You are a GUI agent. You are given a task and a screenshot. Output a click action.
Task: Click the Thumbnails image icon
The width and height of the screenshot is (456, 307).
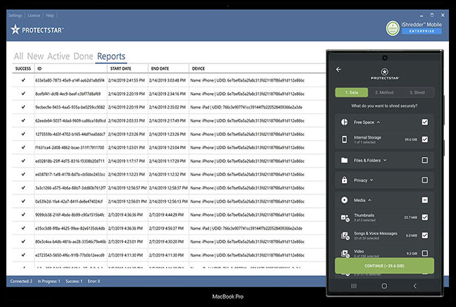345,218
